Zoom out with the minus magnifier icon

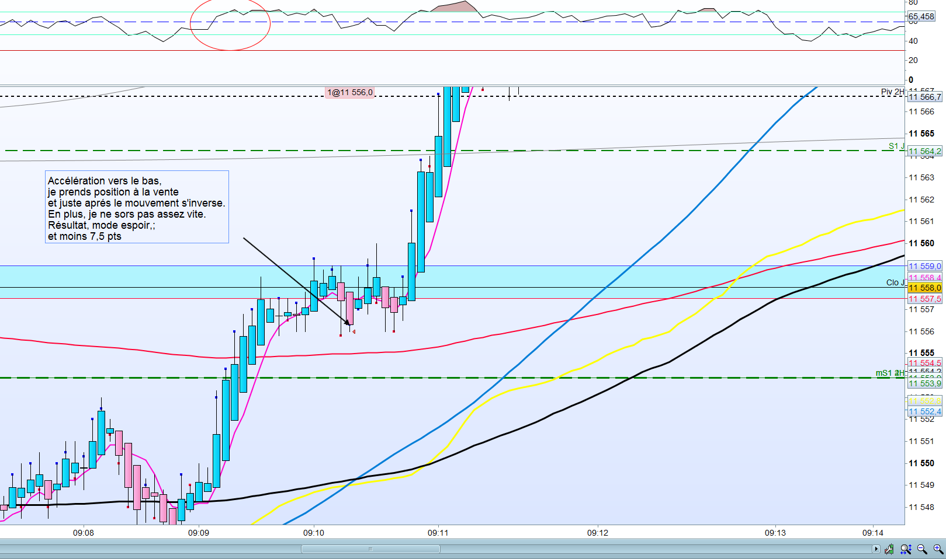[x=922, y=549]
